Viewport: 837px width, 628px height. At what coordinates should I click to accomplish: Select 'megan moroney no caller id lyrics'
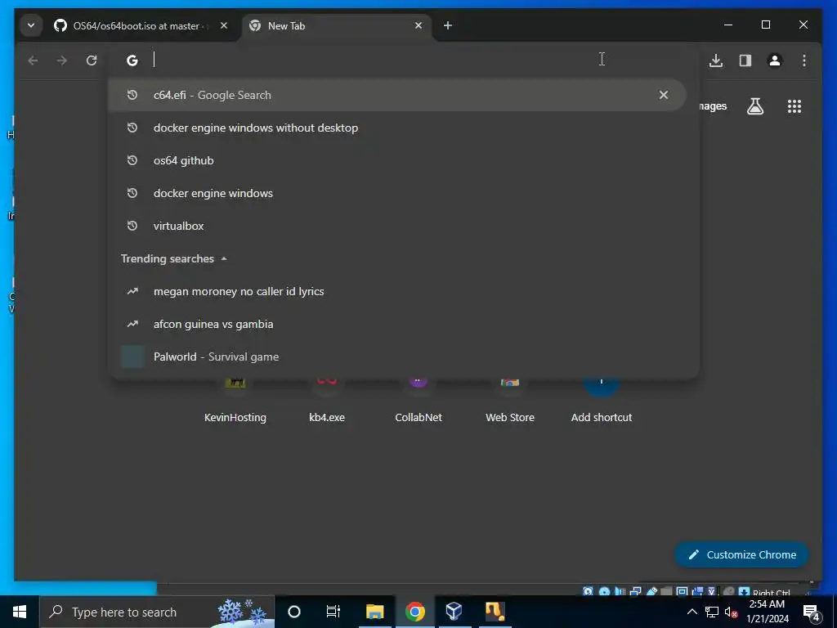coord(397,291)
